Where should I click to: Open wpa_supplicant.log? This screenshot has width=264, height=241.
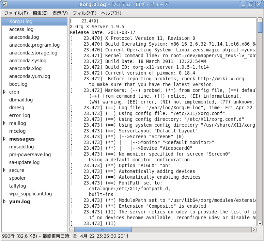point(34,194)
